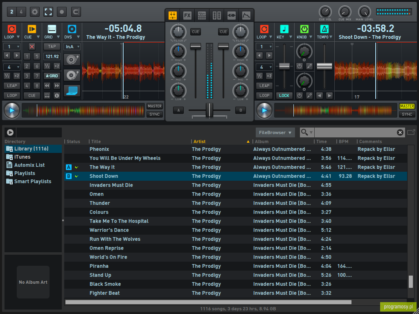Open FX tab in center panel

tap(187, 16)
